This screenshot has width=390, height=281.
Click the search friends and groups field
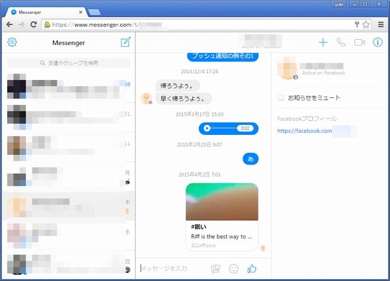coord(68,63)
